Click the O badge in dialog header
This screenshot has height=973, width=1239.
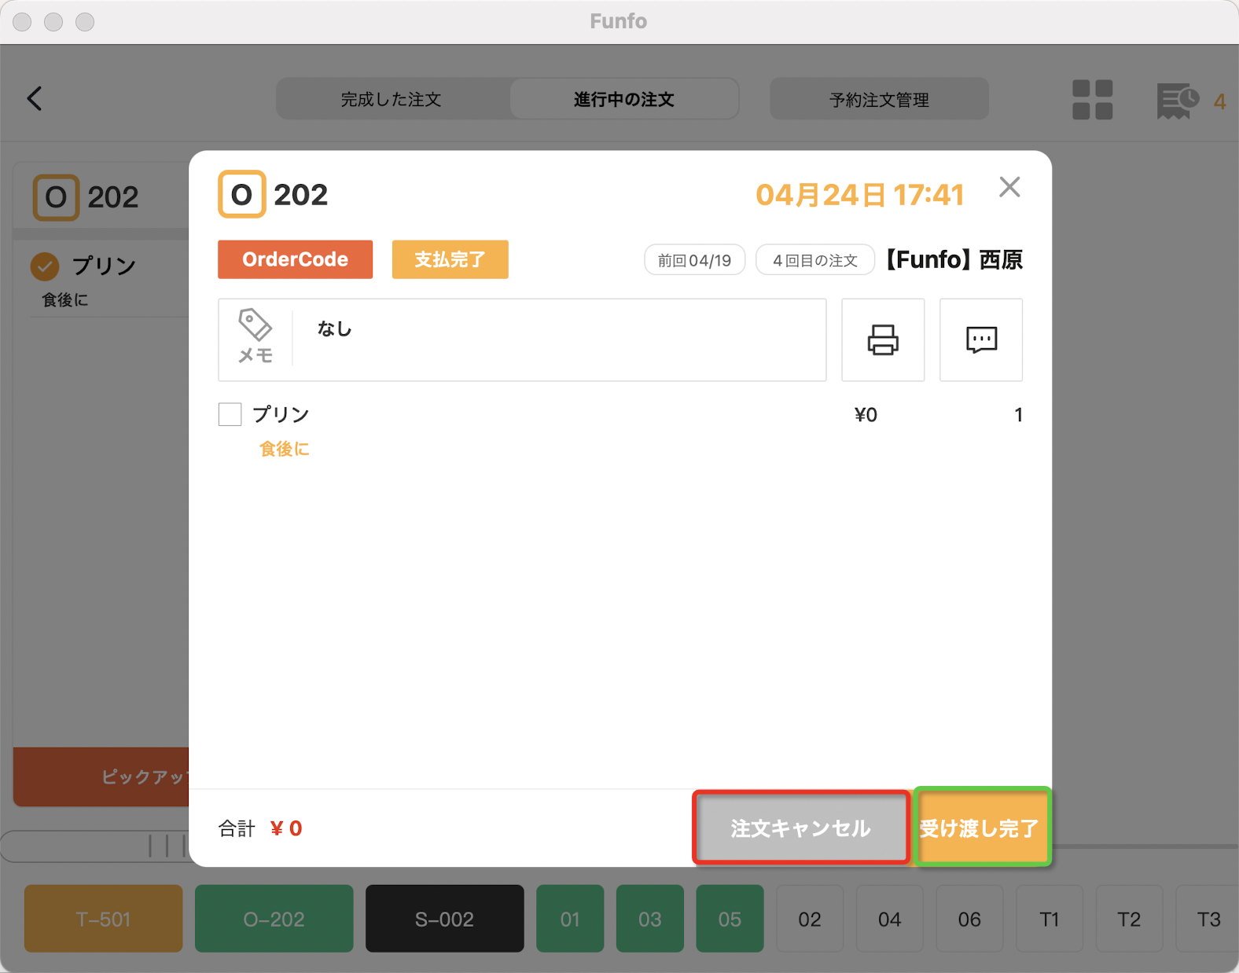(241, 194)
